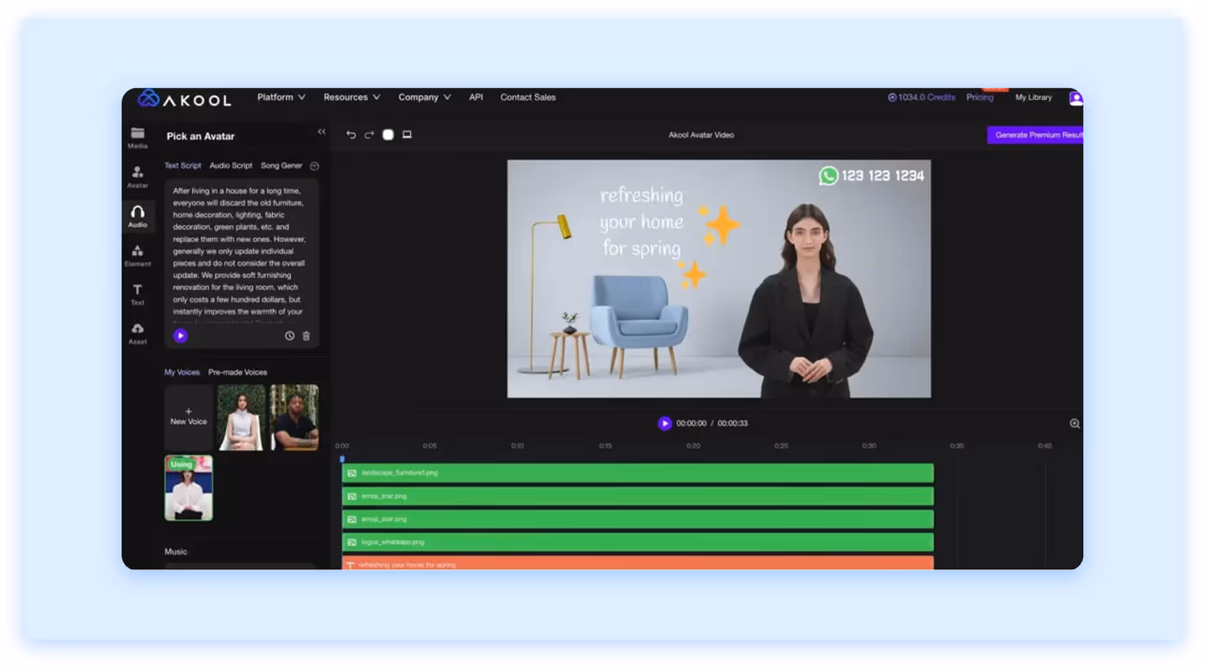Undo the last edit
The image size is (1205, 668).
point(350,135)
